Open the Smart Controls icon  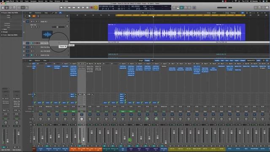coord(19,8)
